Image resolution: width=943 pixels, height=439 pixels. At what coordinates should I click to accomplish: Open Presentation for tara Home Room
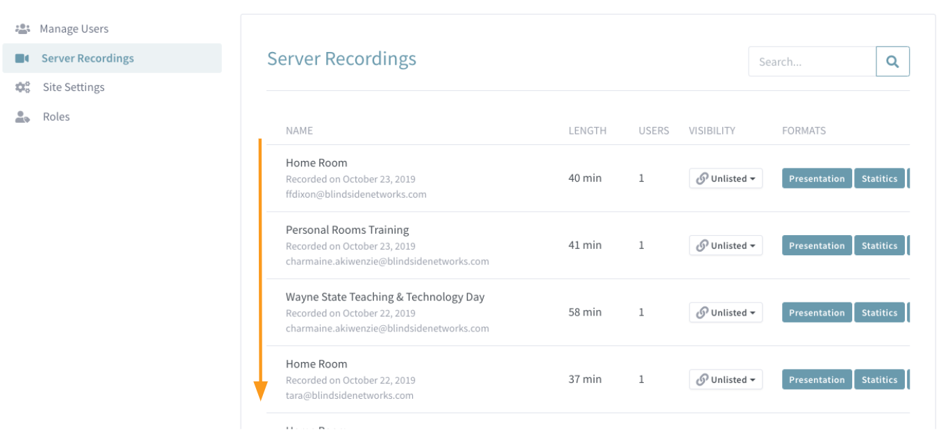pos(817,379)
